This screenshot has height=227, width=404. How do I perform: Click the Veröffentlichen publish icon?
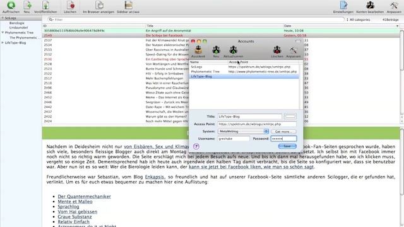pyautogui.click(x=45, y=5)
